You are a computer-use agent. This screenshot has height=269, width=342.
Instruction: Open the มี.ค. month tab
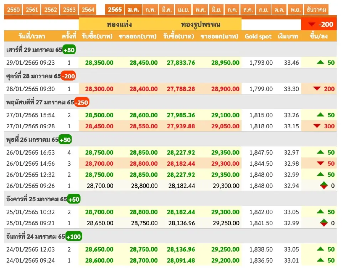[x=167, y=10]
